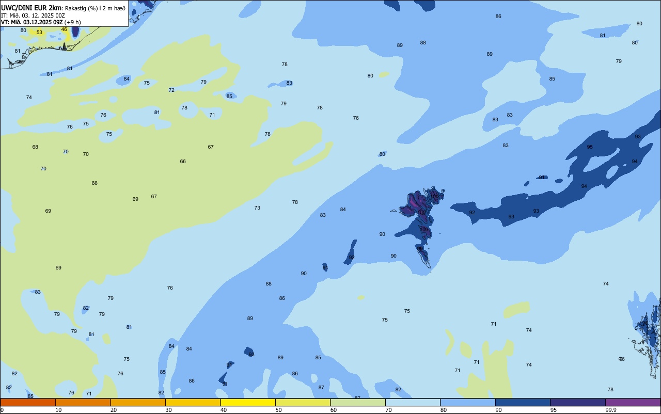Click the humidity value 73 on the map
The width and height of the screenshot is (661, 414).
pyautogui.click(x=257, y=208)
